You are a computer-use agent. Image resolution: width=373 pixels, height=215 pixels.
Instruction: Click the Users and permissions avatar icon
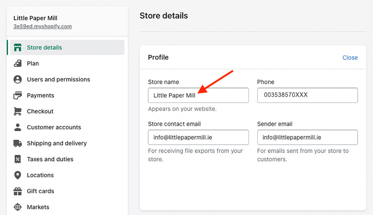(x=18, y=79)
